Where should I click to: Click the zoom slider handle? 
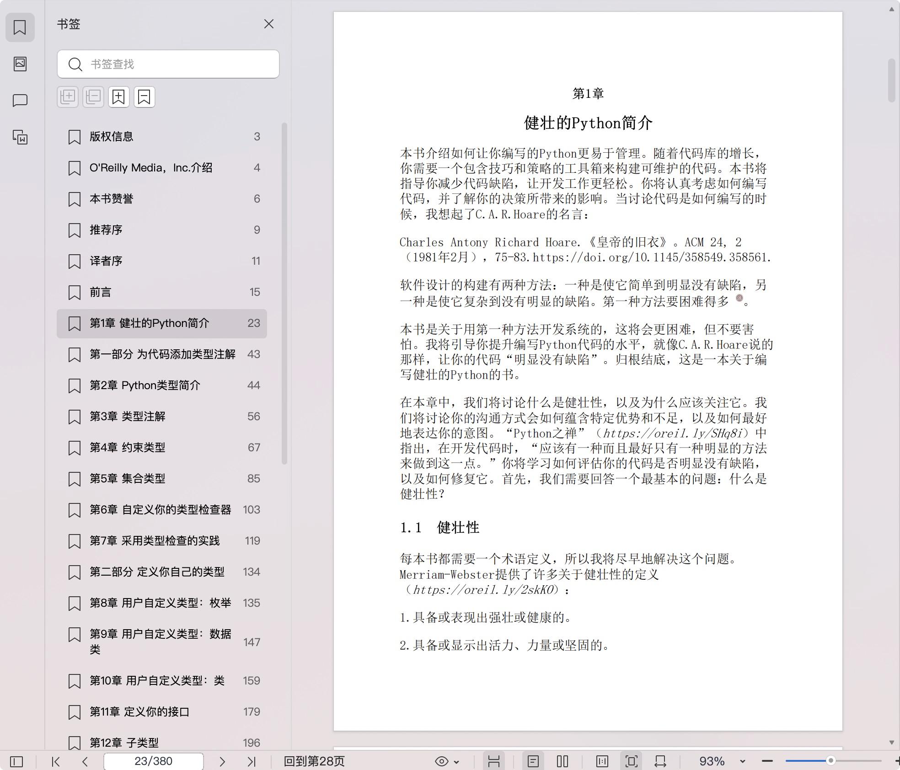point(831,761)
